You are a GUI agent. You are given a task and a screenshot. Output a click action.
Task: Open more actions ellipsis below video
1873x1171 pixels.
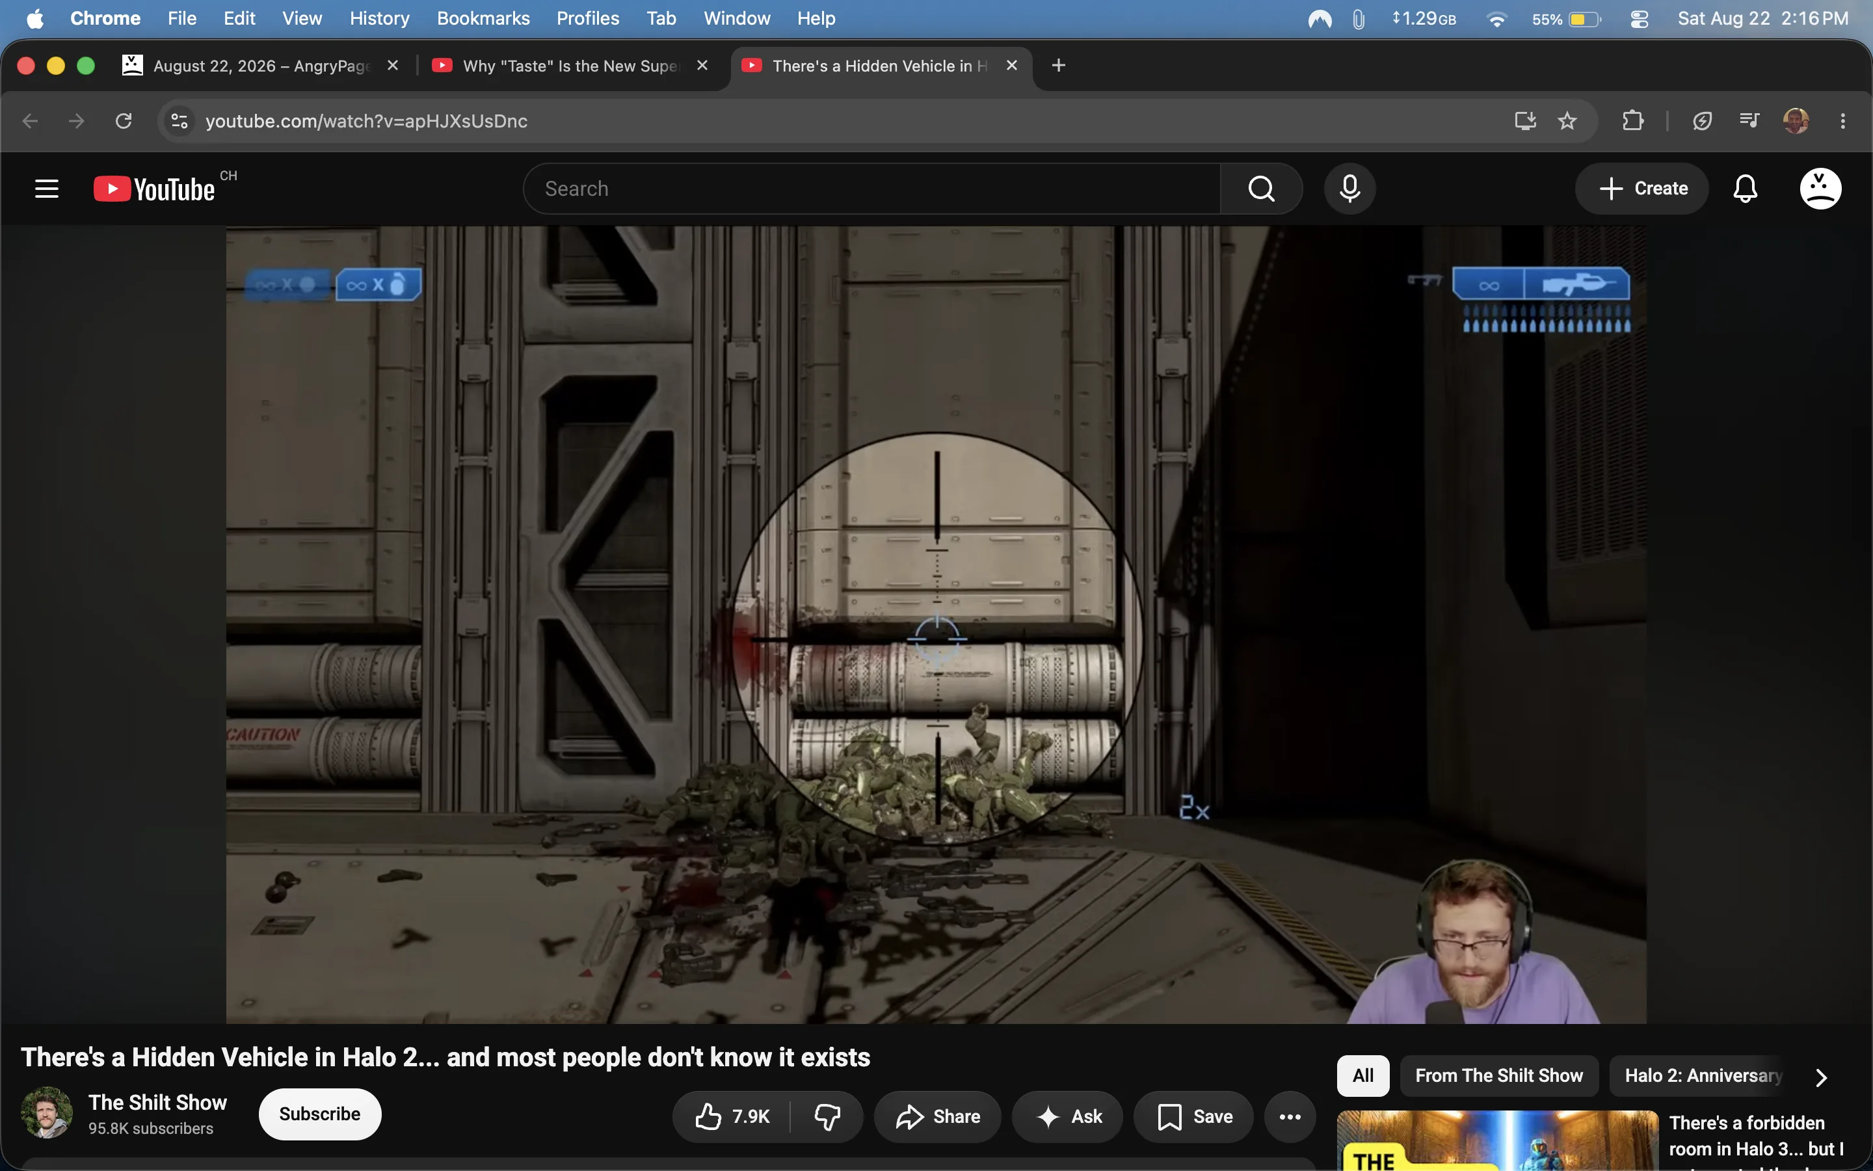[1290, 1116]
